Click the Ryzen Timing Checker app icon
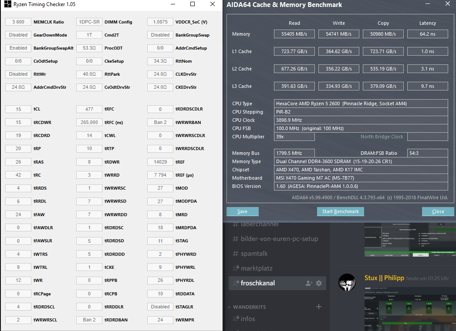Screen dimensions: 456x331 7,4
